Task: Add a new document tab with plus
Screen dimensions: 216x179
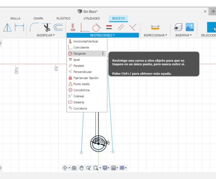Action: click(x=213, y=11)
